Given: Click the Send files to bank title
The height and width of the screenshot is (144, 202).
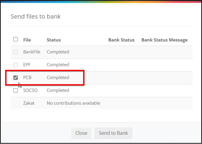Looking at the screenshot, I should pyautogui.click(x=36, y=16).
